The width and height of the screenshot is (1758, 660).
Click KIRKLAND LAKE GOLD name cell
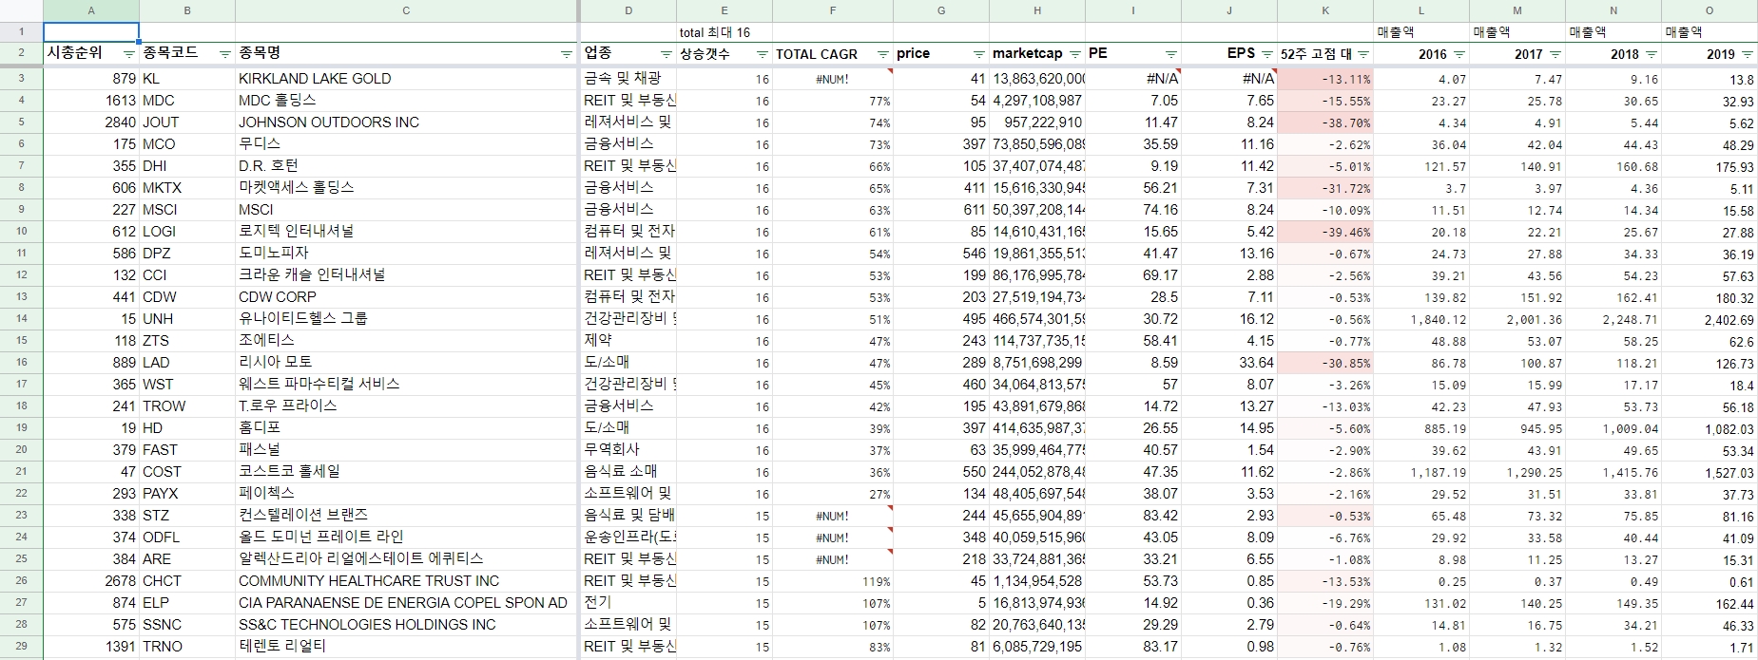click(406, 79)
